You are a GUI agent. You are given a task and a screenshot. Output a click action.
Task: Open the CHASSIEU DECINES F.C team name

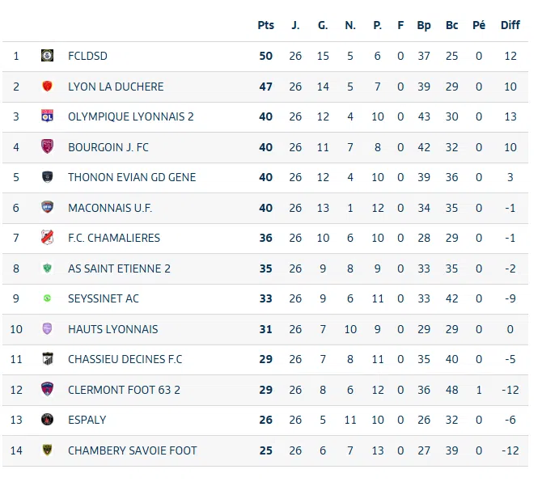125,359
